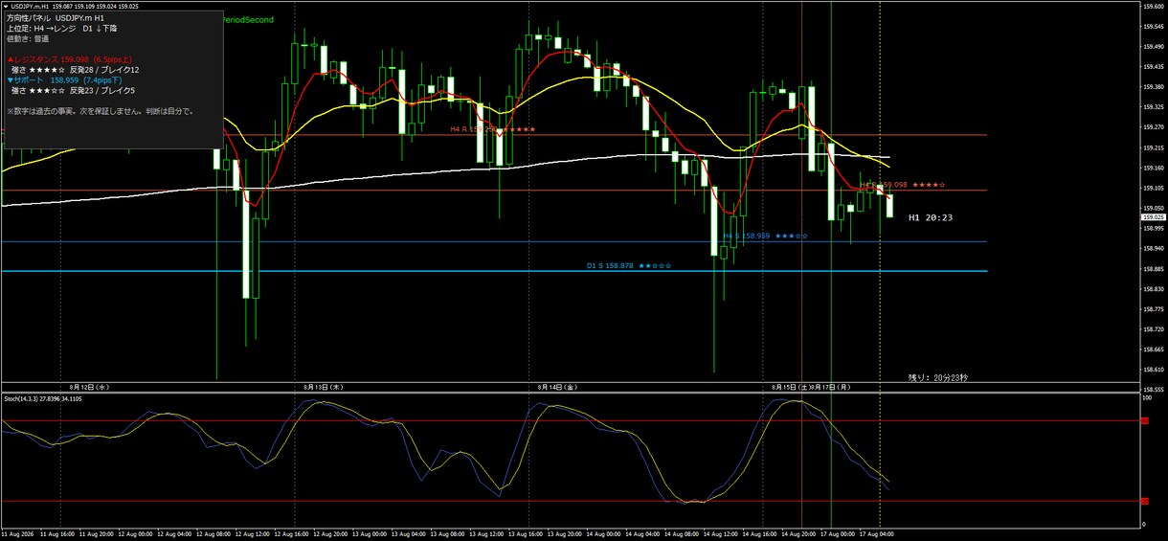Click the green PeriodSecond label
Screen dimensions: 1168x541
tap(249, 19)
